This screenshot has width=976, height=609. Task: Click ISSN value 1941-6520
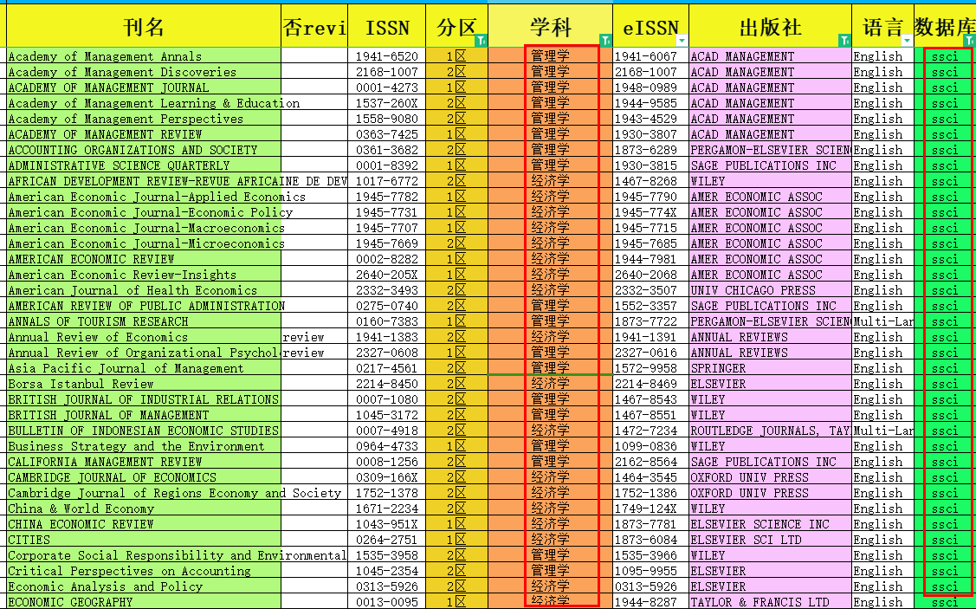coord(386,56)
